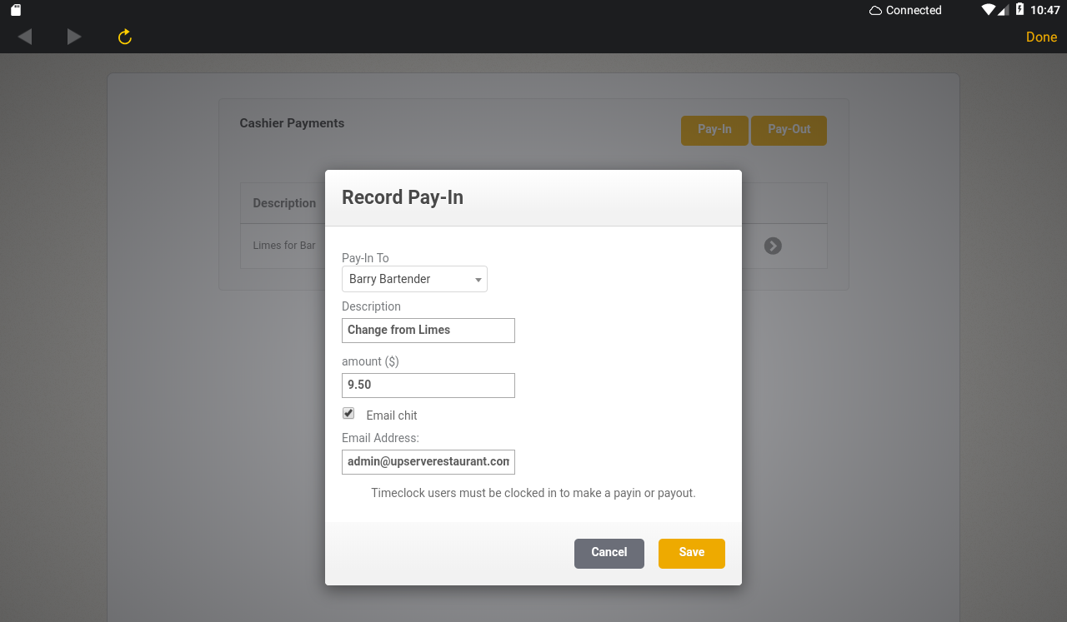Switch to the Pay-Out tab
The width and height of the screenshot is (1067, 622).
[x=788, y=130]
